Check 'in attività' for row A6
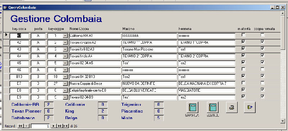This screenshot has height=131, width=288. pyautogui.click(x=243, y=69)
